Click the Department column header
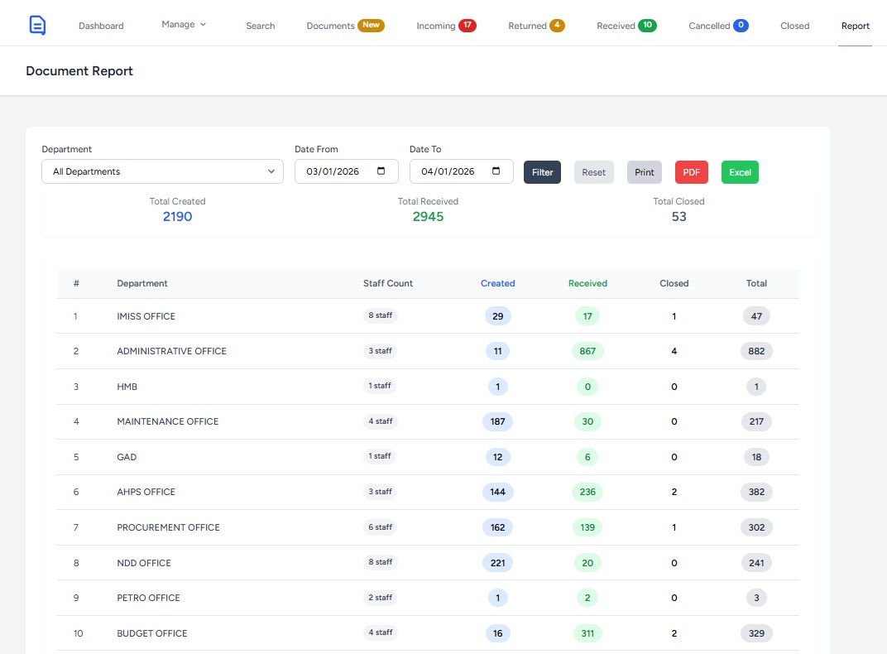The height and width of the screenshot is (654, 887). 142,283
